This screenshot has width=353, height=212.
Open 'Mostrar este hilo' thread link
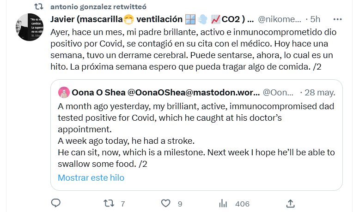point(91,177)
